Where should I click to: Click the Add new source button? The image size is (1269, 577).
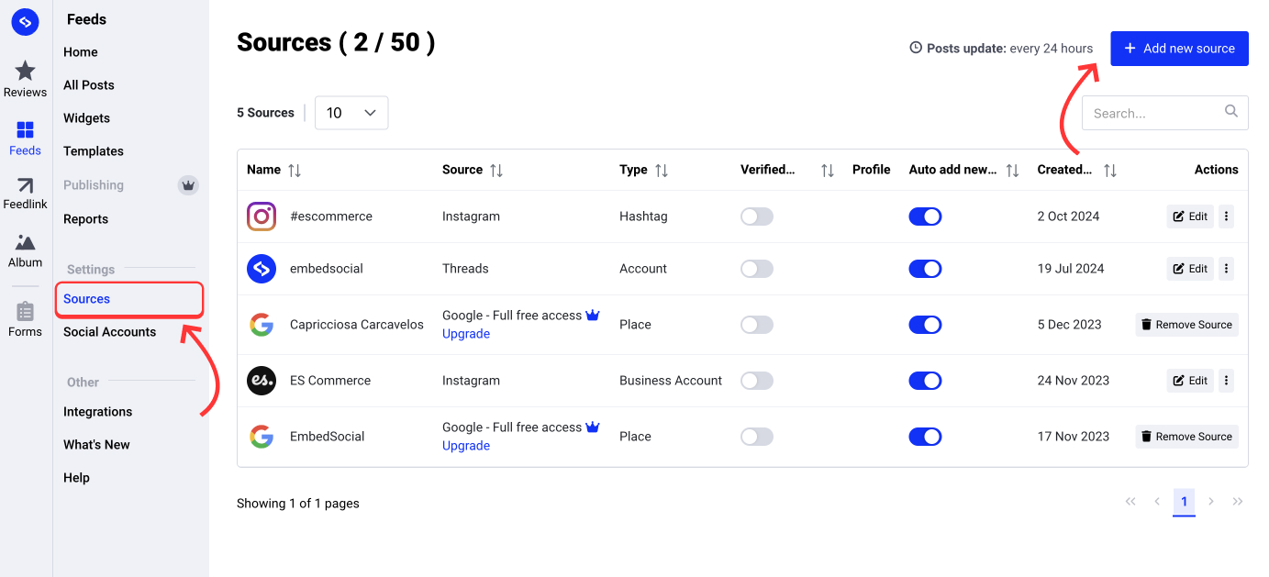click(x=1179, y=48)
